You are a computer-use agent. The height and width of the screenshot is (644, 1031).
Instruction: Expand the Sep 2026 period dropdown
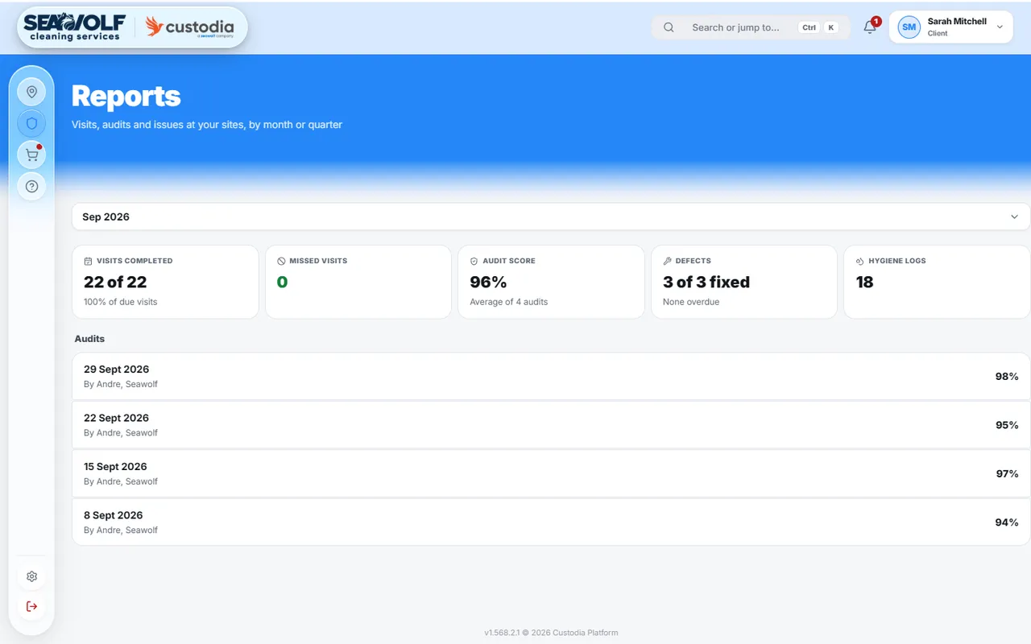[551, 217]
